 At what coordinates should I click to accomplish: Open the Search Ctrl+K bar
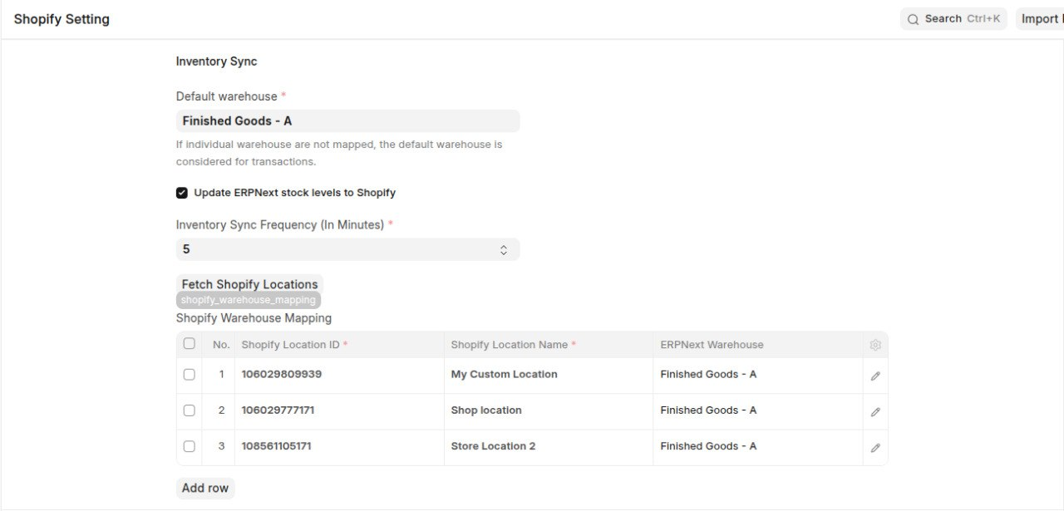(953, 19)
